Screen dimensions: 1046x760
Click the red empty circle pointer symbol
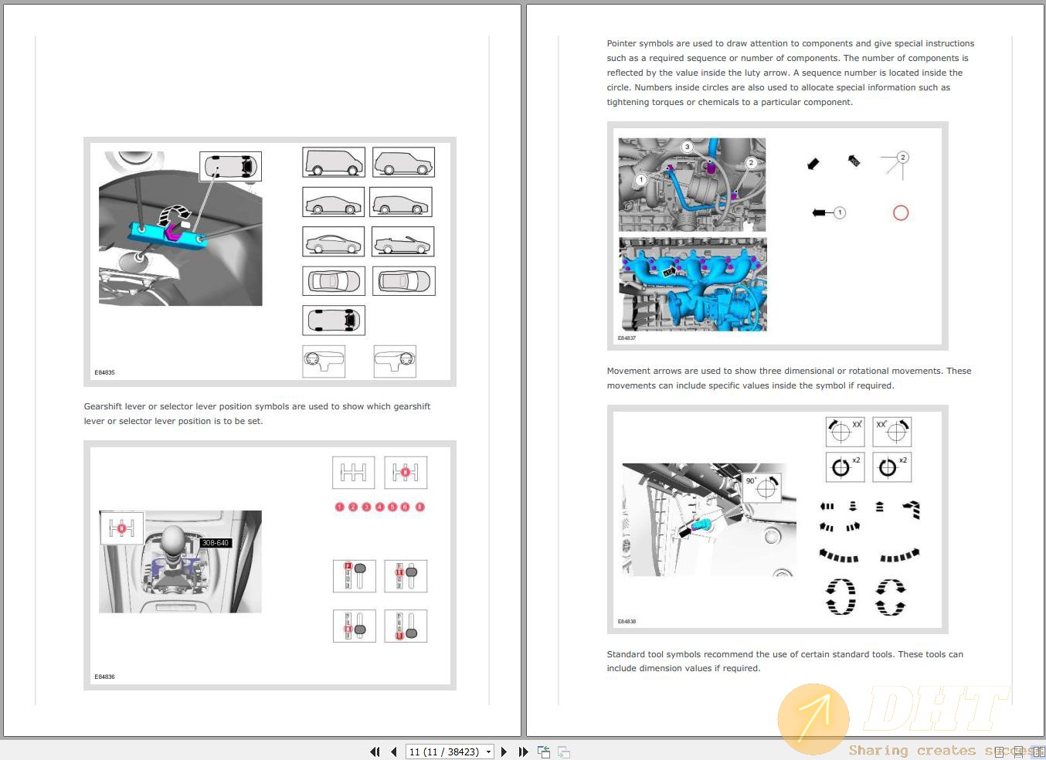tap(901, 213)
